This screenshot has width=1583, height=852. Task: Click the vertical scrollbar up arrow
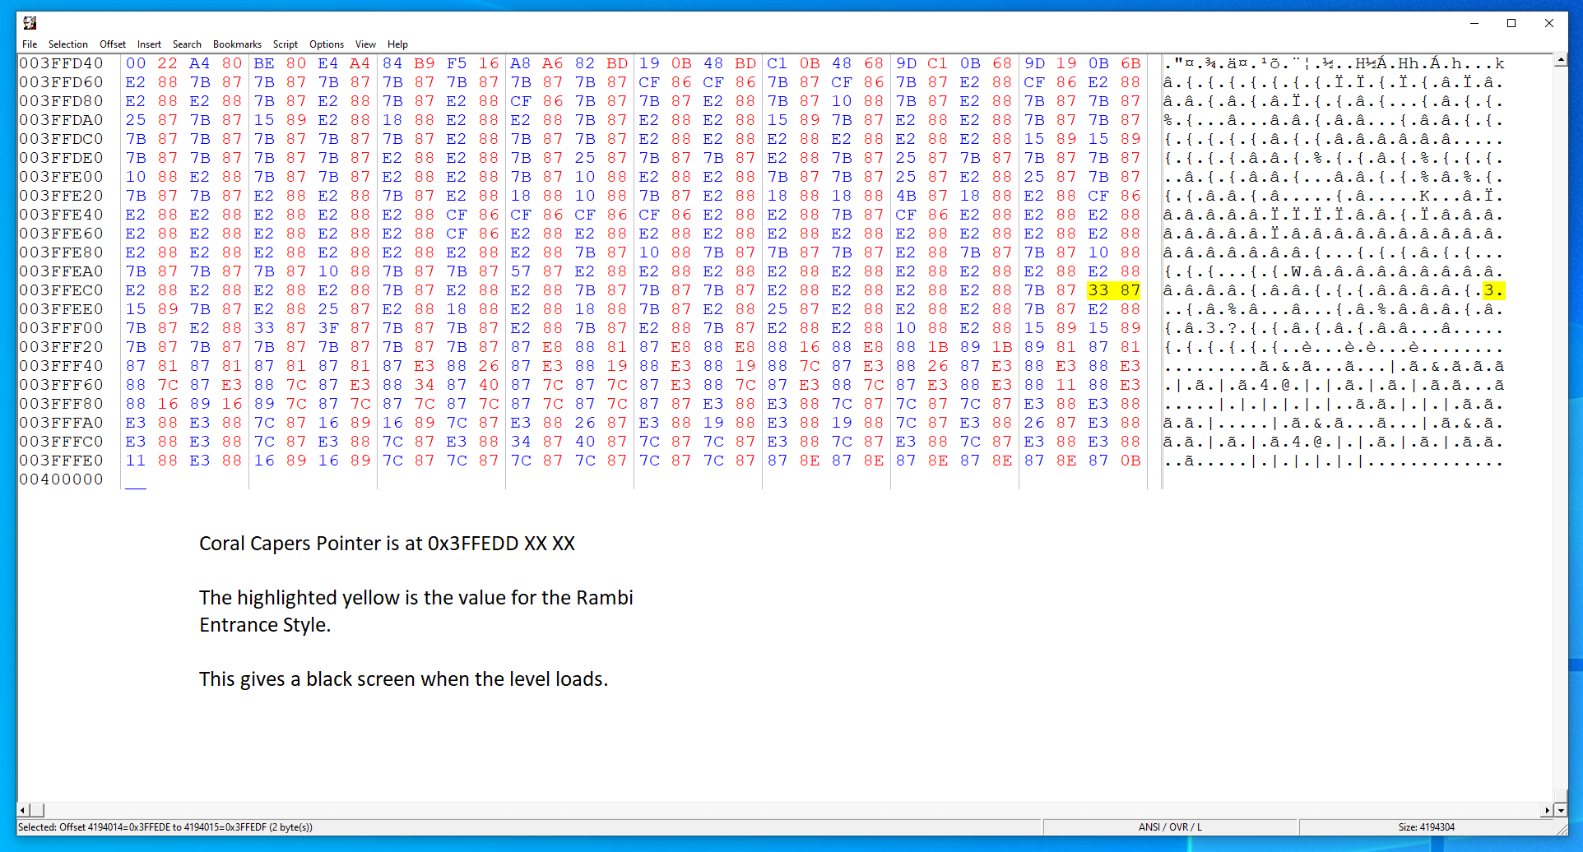(x=1560, y=61)
